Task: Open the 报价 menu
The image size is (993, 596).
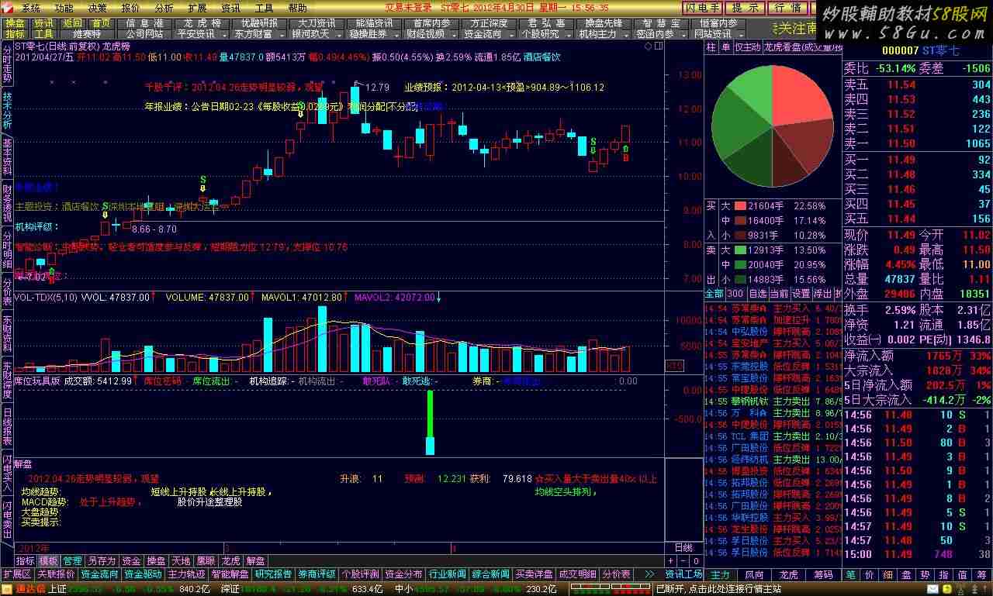Action: 131,8
